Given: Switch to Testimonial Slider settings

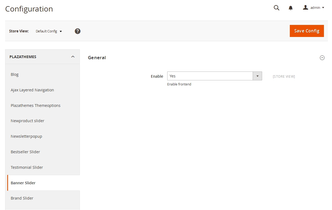Looking at the screenshot, I should pos(27,167).
